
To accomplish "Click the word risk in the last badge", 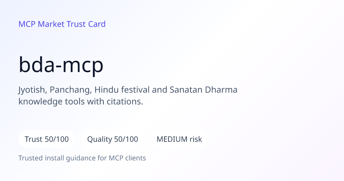I will 196,139.
